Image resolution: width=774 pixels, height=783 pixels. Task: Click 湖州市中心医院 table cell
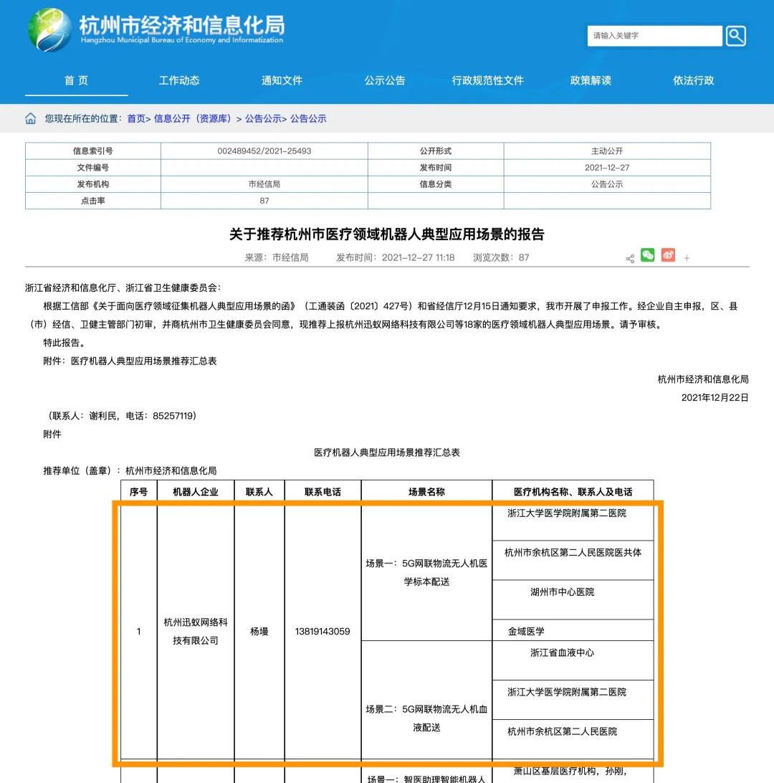(573, 599)
